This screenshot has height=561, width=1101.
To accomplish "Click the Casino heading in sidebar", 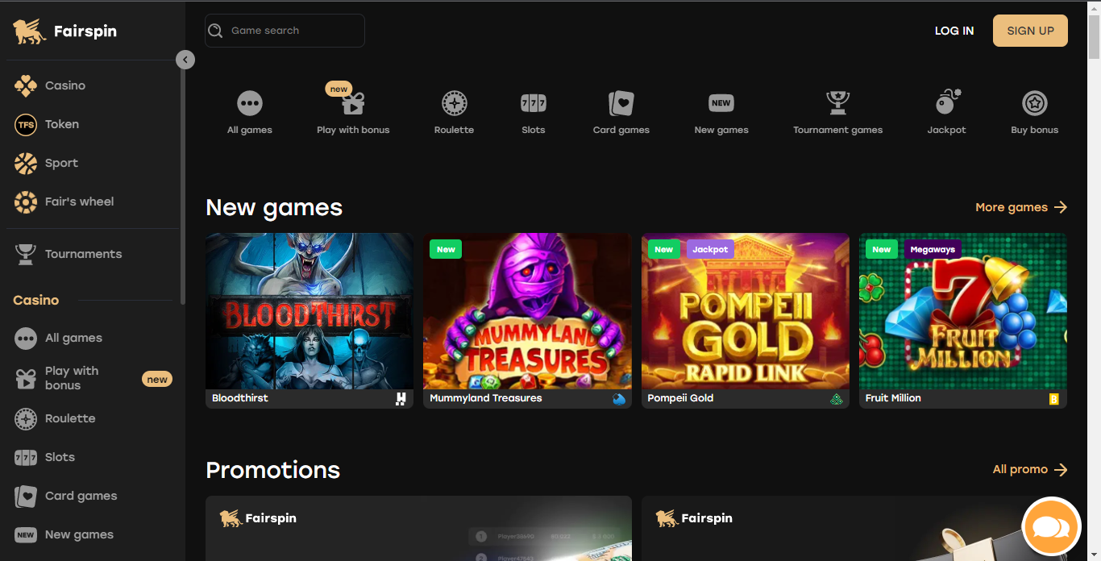I will point(35,300).
